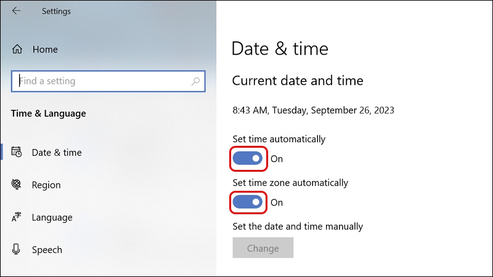Open the Language settings page

click(x=52, y=217)
